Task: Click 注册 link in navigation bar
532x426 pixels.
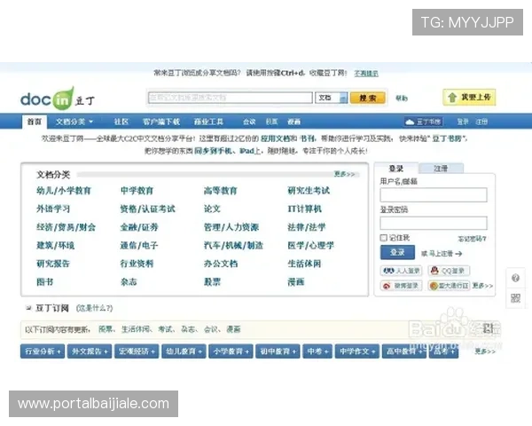Action: 481,122
